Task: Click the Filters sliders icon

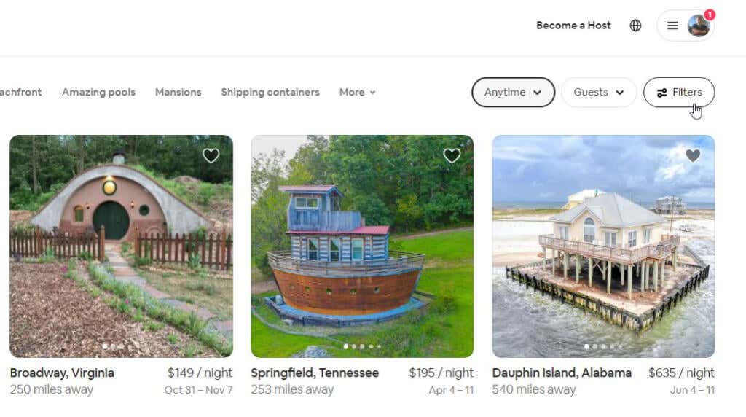Action: tap(661, 93)
